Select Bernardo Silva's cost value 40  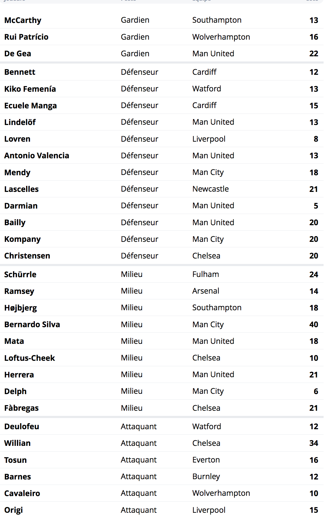pyautogui.click(x=314, y=324)
